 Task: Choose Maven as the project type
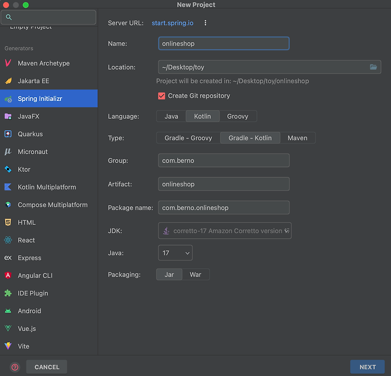pyautogui.click(x=298, y=138)
